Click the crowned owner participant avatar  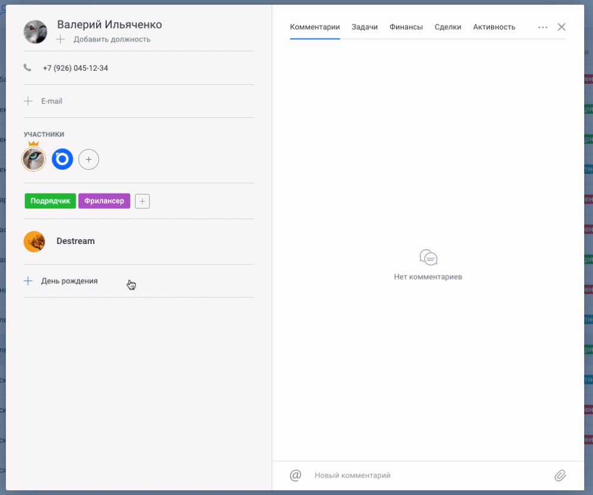[34, 159]
